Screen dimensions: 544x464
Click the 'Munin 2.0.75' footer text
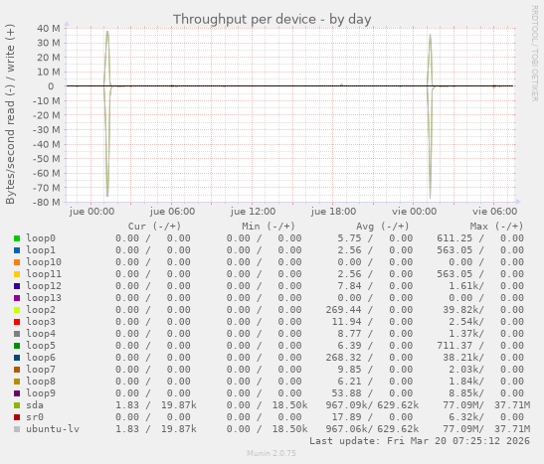(x=272, y=453)
